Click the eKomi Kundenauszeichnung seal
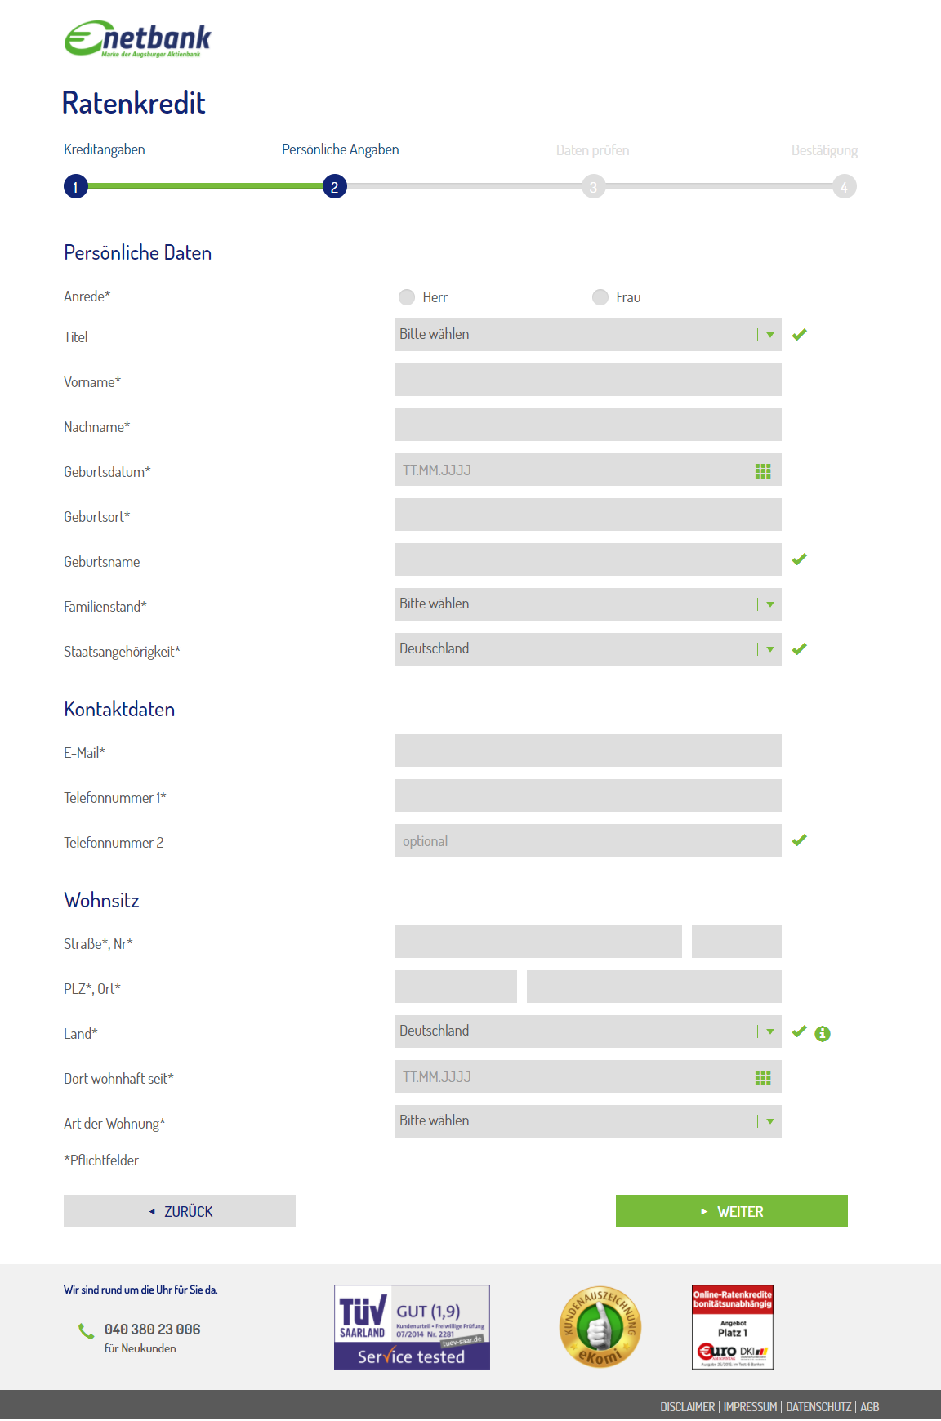 point(600,1327)
